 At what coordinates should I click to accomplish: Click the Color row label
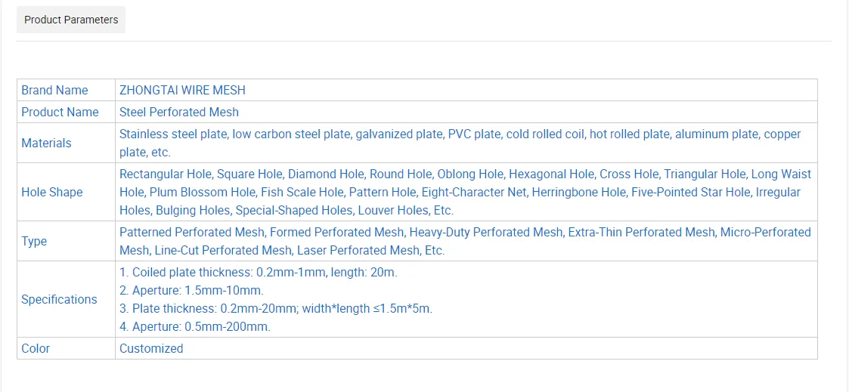click(x=36, y=348)
